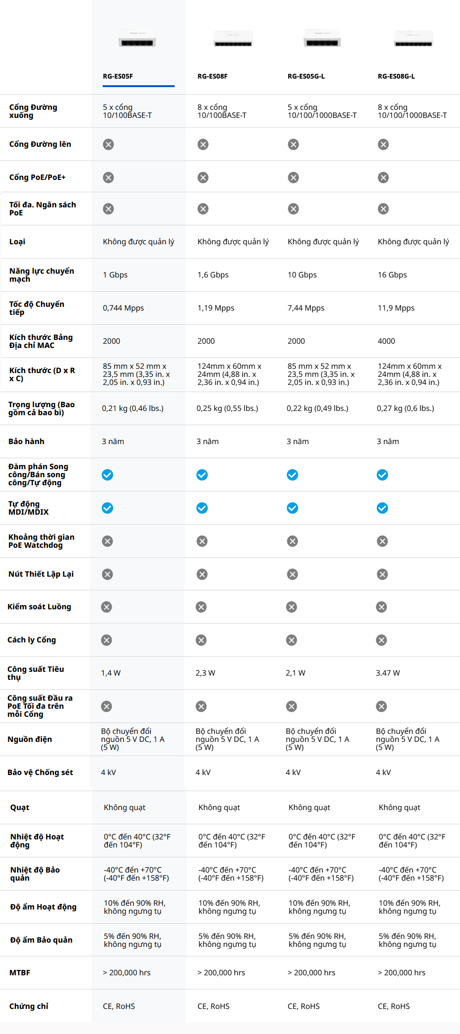Click RG-ES05G-L Auto MDI/MDIX checkmark icon
Image resolution: width=460 pixels, height=1034 pixels.
pyautogui.click(x=292, y=508)
